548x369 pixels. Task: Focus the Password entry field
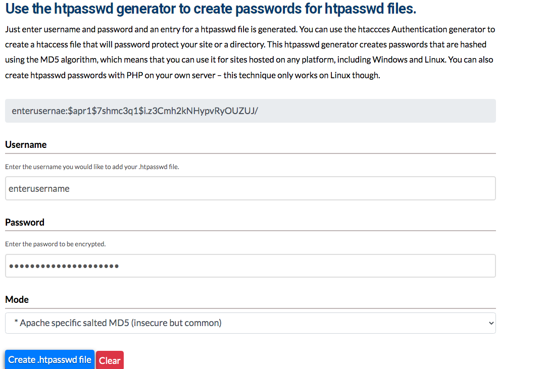[x=202, y=266]
